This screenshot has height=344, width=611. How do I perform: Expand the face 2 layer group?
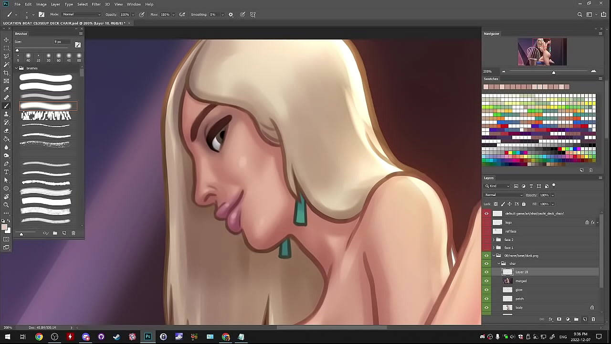pyautogui.click(x=494, y=240)
